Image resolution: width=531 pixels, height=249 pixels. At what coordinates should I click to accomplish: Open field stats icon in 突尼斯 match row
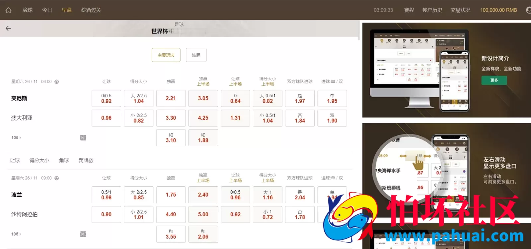83,137
